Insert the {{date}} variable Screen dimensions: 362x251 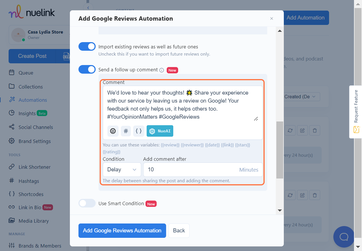(212, 145)
